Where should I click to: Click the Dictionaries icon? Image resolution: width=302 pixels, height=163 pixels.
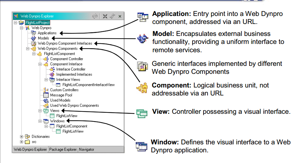28,136
